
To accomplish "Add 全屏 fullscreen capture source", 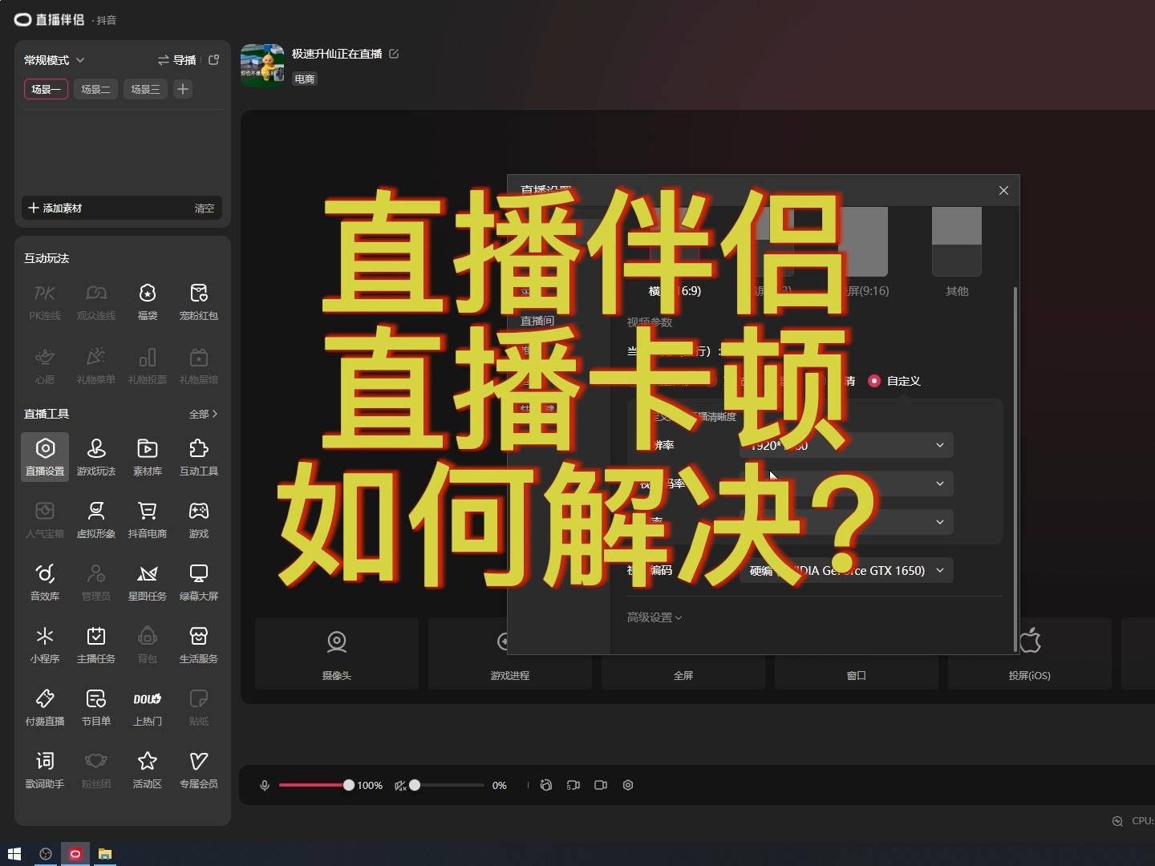I will pos(683,654).
